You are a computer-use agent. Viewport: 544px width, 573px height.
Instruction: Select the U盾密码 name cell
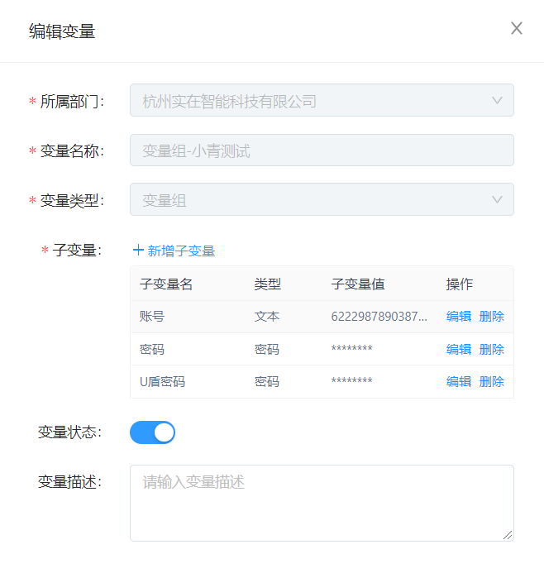[x=163, y=381]
